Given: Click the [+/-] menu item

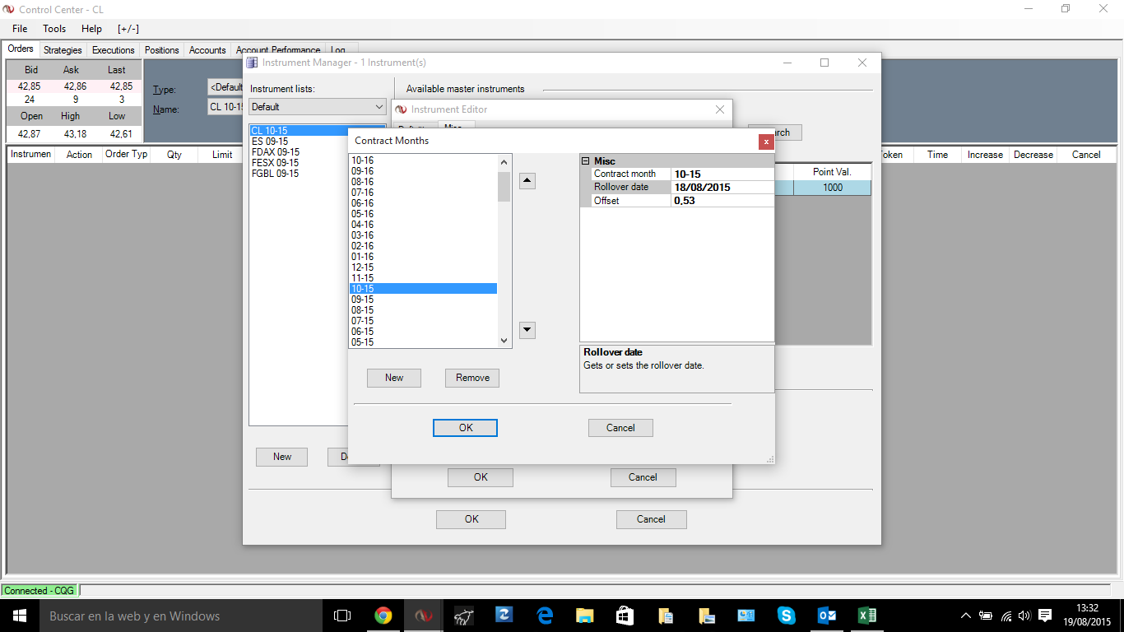Looking at the screenshot, I should point(128,29).
